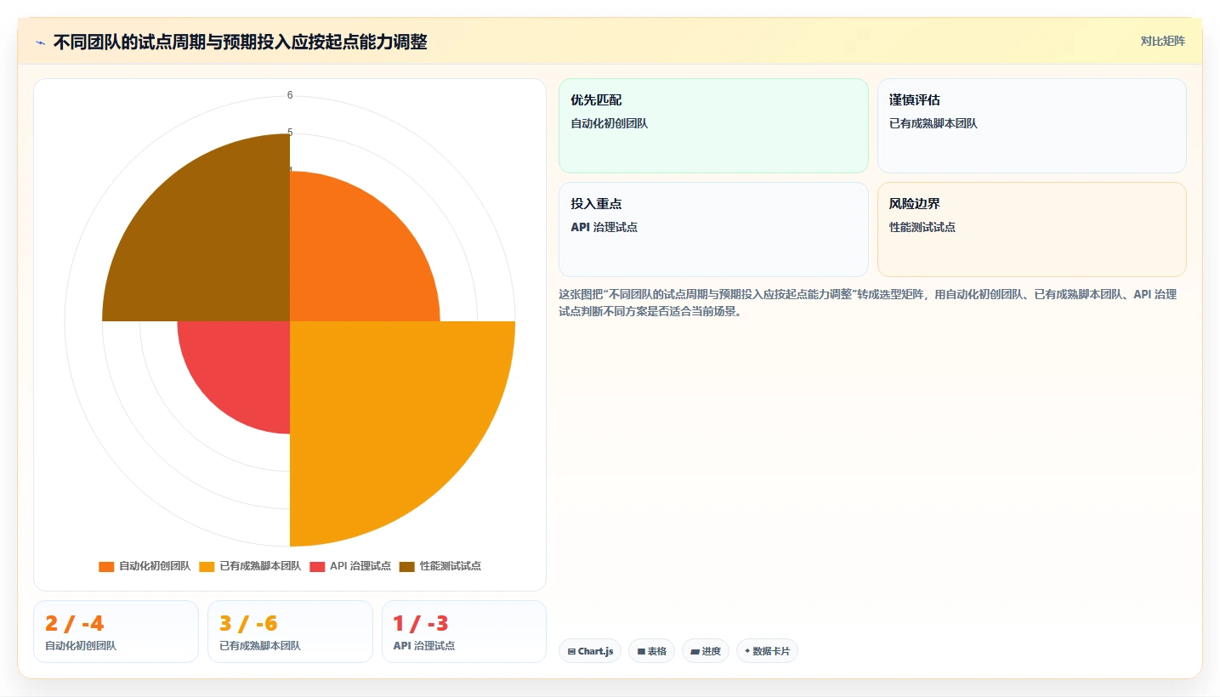Open the 谨慎评估 matrix card
The height and width of the screenshot is (697, 1220).
pos(1031,126)
